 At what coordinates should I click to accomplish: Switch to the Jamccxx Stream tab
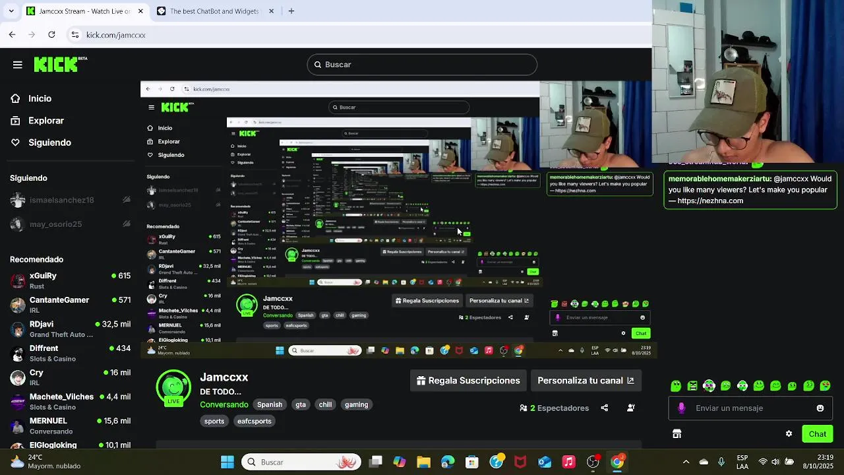pos(86,11)
